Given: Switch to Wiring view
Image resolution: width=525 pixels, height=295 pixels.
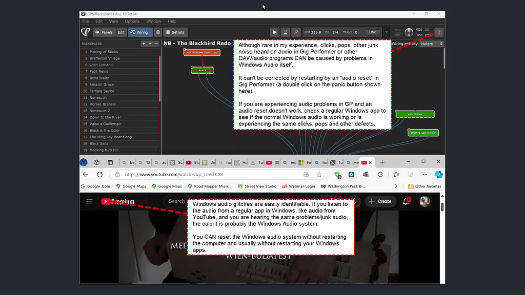Looking at the screenshot, I should coord(138,32).
